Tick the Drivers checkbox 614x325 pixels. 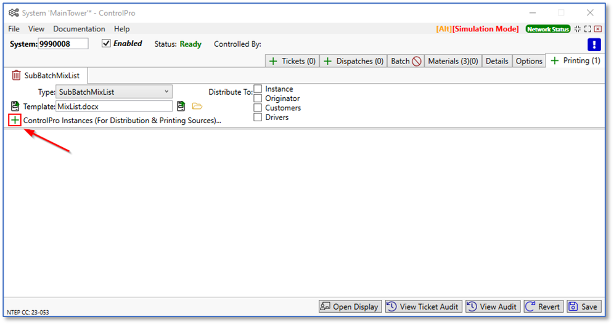tap(258, 117)
